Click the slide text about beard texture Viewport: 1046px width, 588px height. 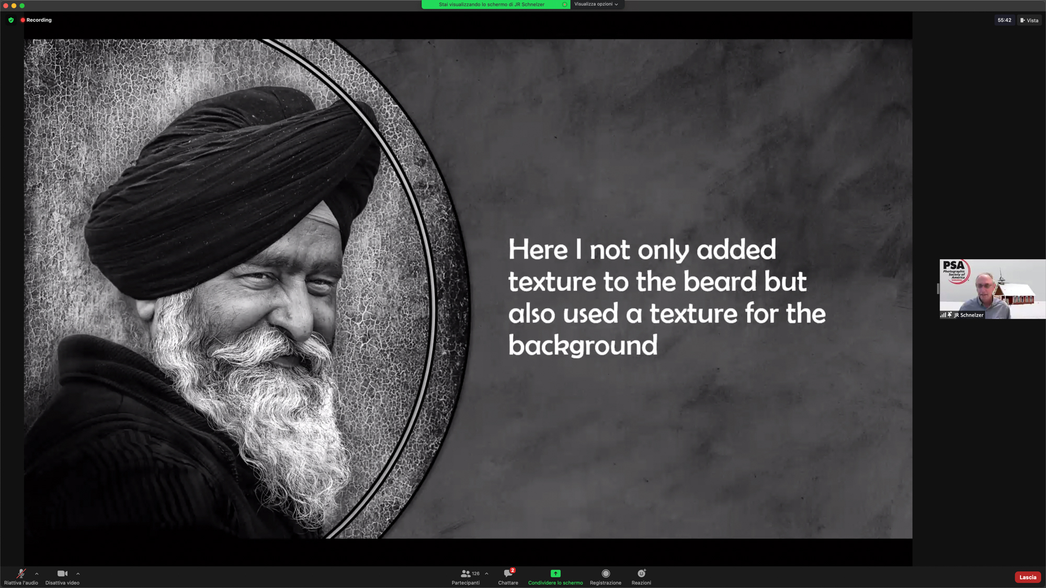tap(667, 297)
